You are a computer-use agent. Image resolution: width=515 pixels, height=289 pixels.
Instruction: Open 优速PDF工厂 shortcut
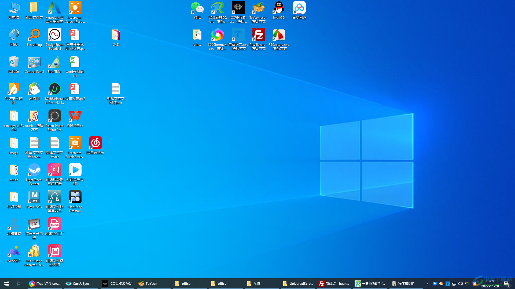coord(55,227)
